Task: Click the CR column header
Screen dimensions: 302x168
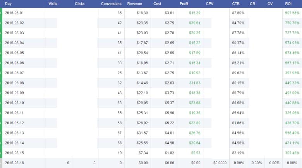Action: [252, 3]
